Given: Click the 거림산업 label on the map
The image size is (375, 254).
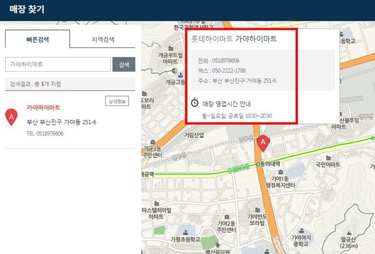Looking at the screenshot, I should 194,135.
